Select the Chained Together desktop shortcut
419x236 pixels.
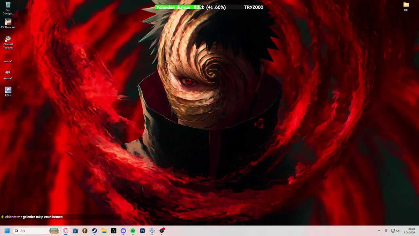[8, 42]
